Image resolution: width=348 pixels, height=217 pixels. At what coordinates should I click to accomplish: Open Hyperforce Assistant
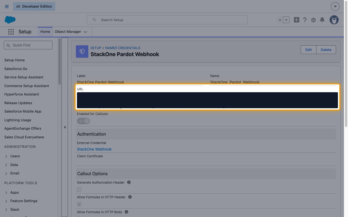pyautogui.click(x=22, y=94)
